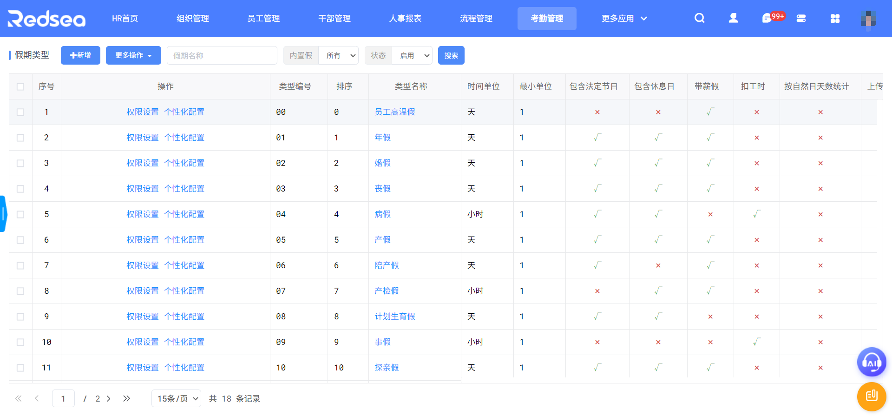Open the 流程管理 navigation tab
This screenshot has height=416, width=892.
(x=476, y=19)
